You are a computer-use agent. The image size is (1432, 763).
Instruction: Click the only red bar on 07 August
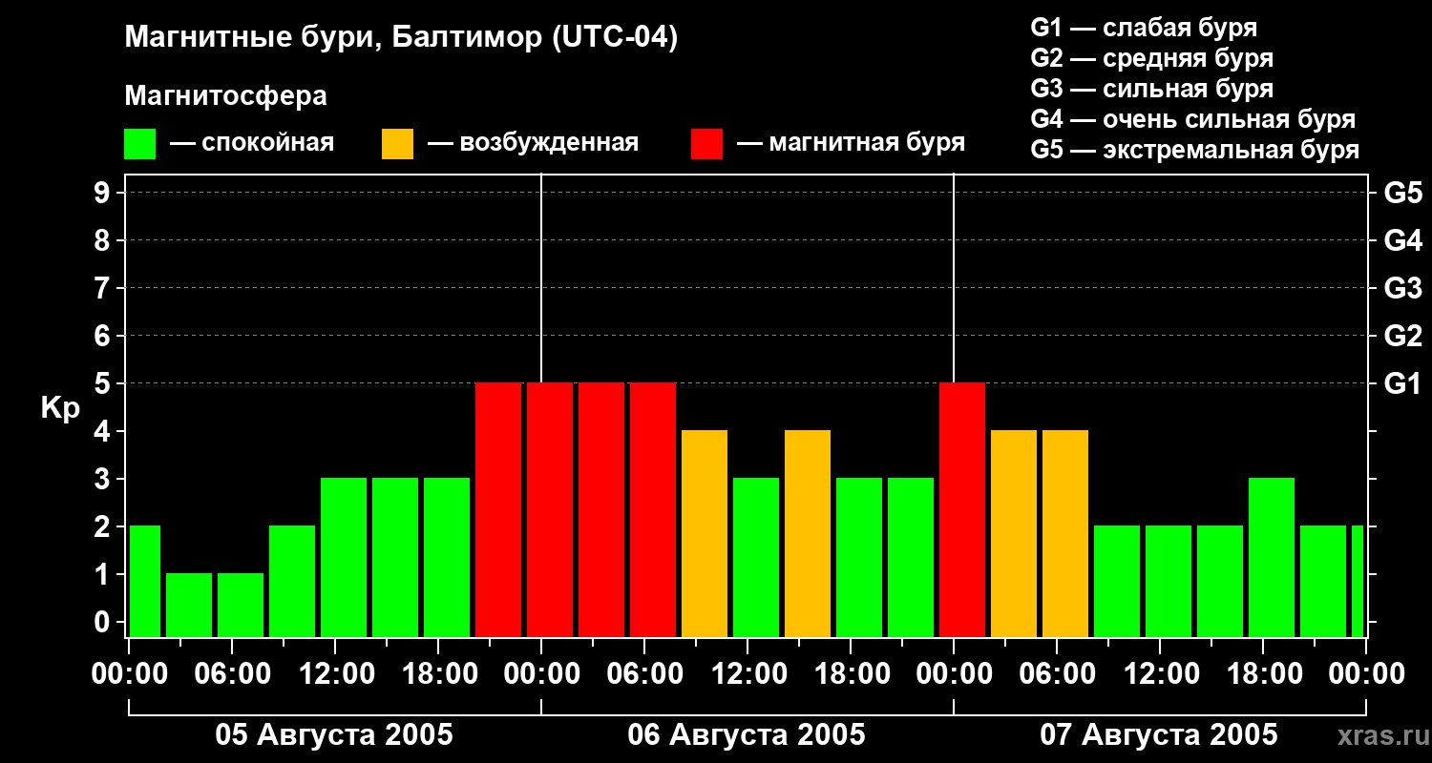962,509
